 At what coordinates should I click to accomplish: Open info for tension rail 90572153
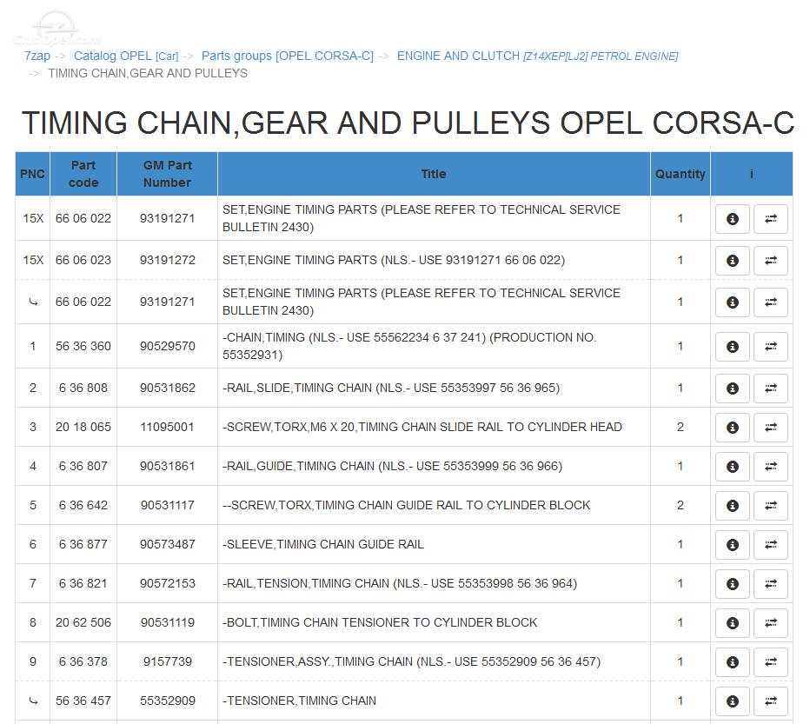click(x=732, y=583)
